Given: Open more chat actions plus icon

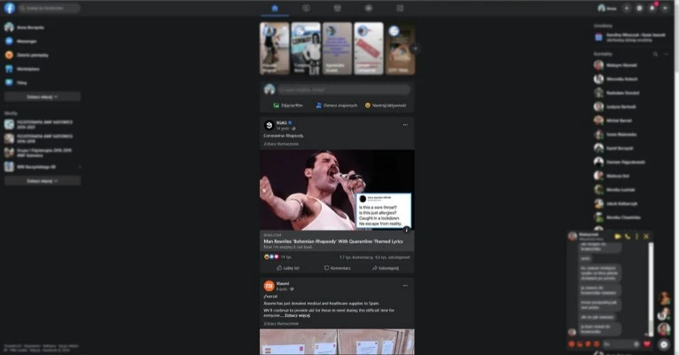Looking at the screenshot, I should coord(572,344).
